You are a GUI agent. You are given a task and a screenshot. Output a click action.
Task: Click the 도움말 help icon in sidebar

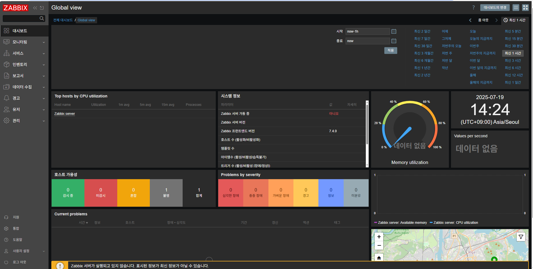[6, 240]
